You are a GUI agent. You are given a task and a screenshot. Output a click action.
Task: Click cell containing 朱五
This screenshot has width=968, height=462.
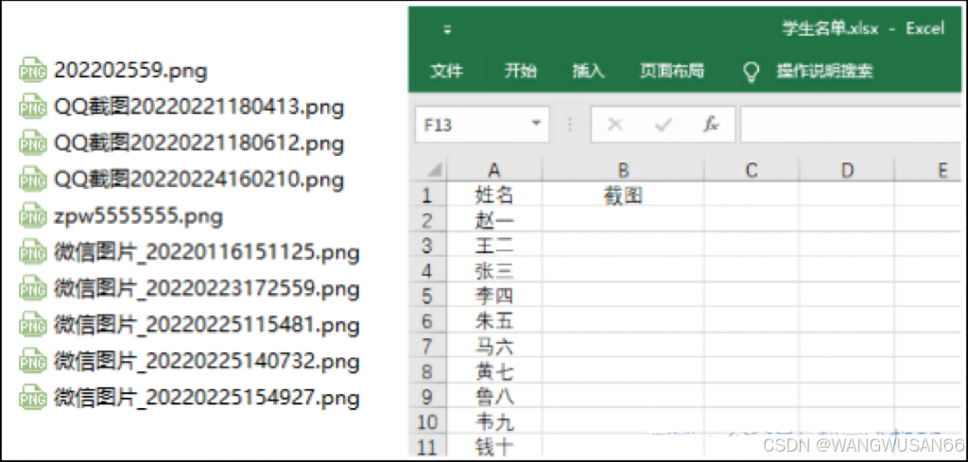click(x=493, y=321)
